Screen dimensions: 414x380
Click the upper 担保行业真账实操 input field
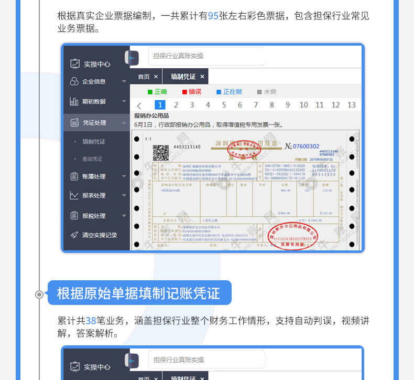point(206,56)
